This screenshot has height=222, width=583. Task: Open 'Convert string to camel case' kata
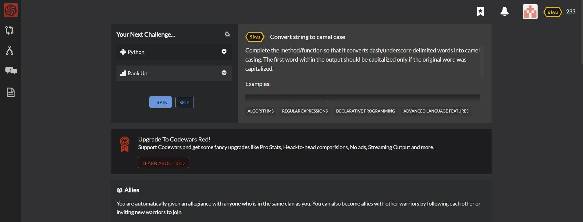coord(307,37)
